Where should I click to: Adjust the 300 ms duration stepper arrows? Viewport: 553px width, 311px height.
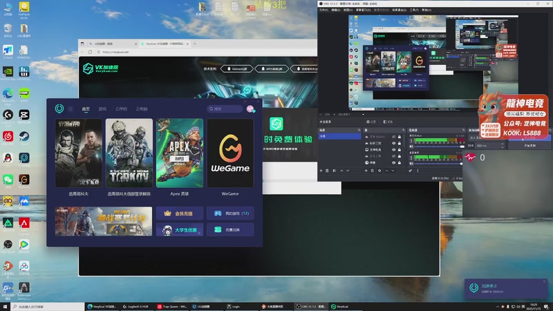click(x=503, y=146)
